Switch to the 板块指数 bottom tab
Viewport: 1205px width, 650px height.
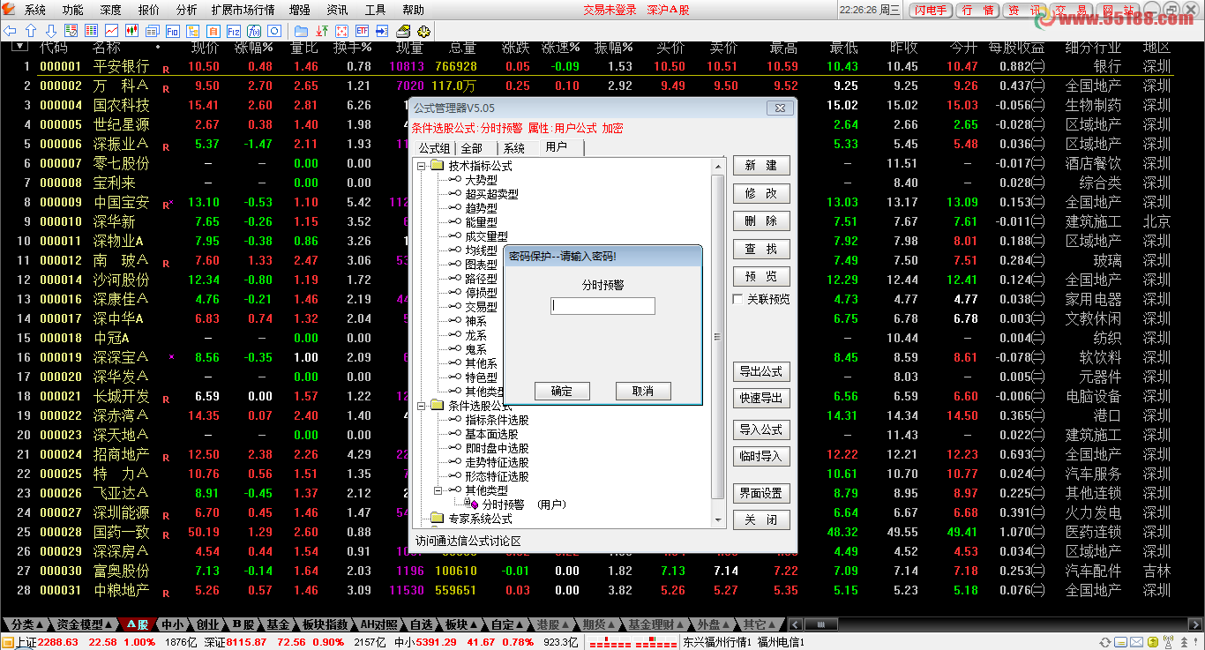click(325, 624)
